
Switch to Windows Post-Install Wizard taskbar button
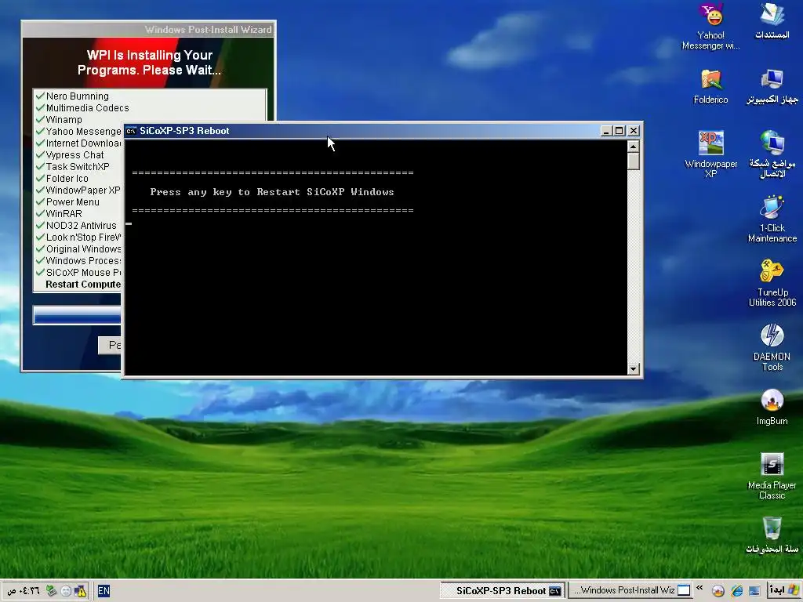(x=630, y=591)
